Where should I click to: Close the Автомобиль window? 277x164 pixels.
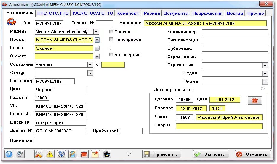(x=266, y=4)
